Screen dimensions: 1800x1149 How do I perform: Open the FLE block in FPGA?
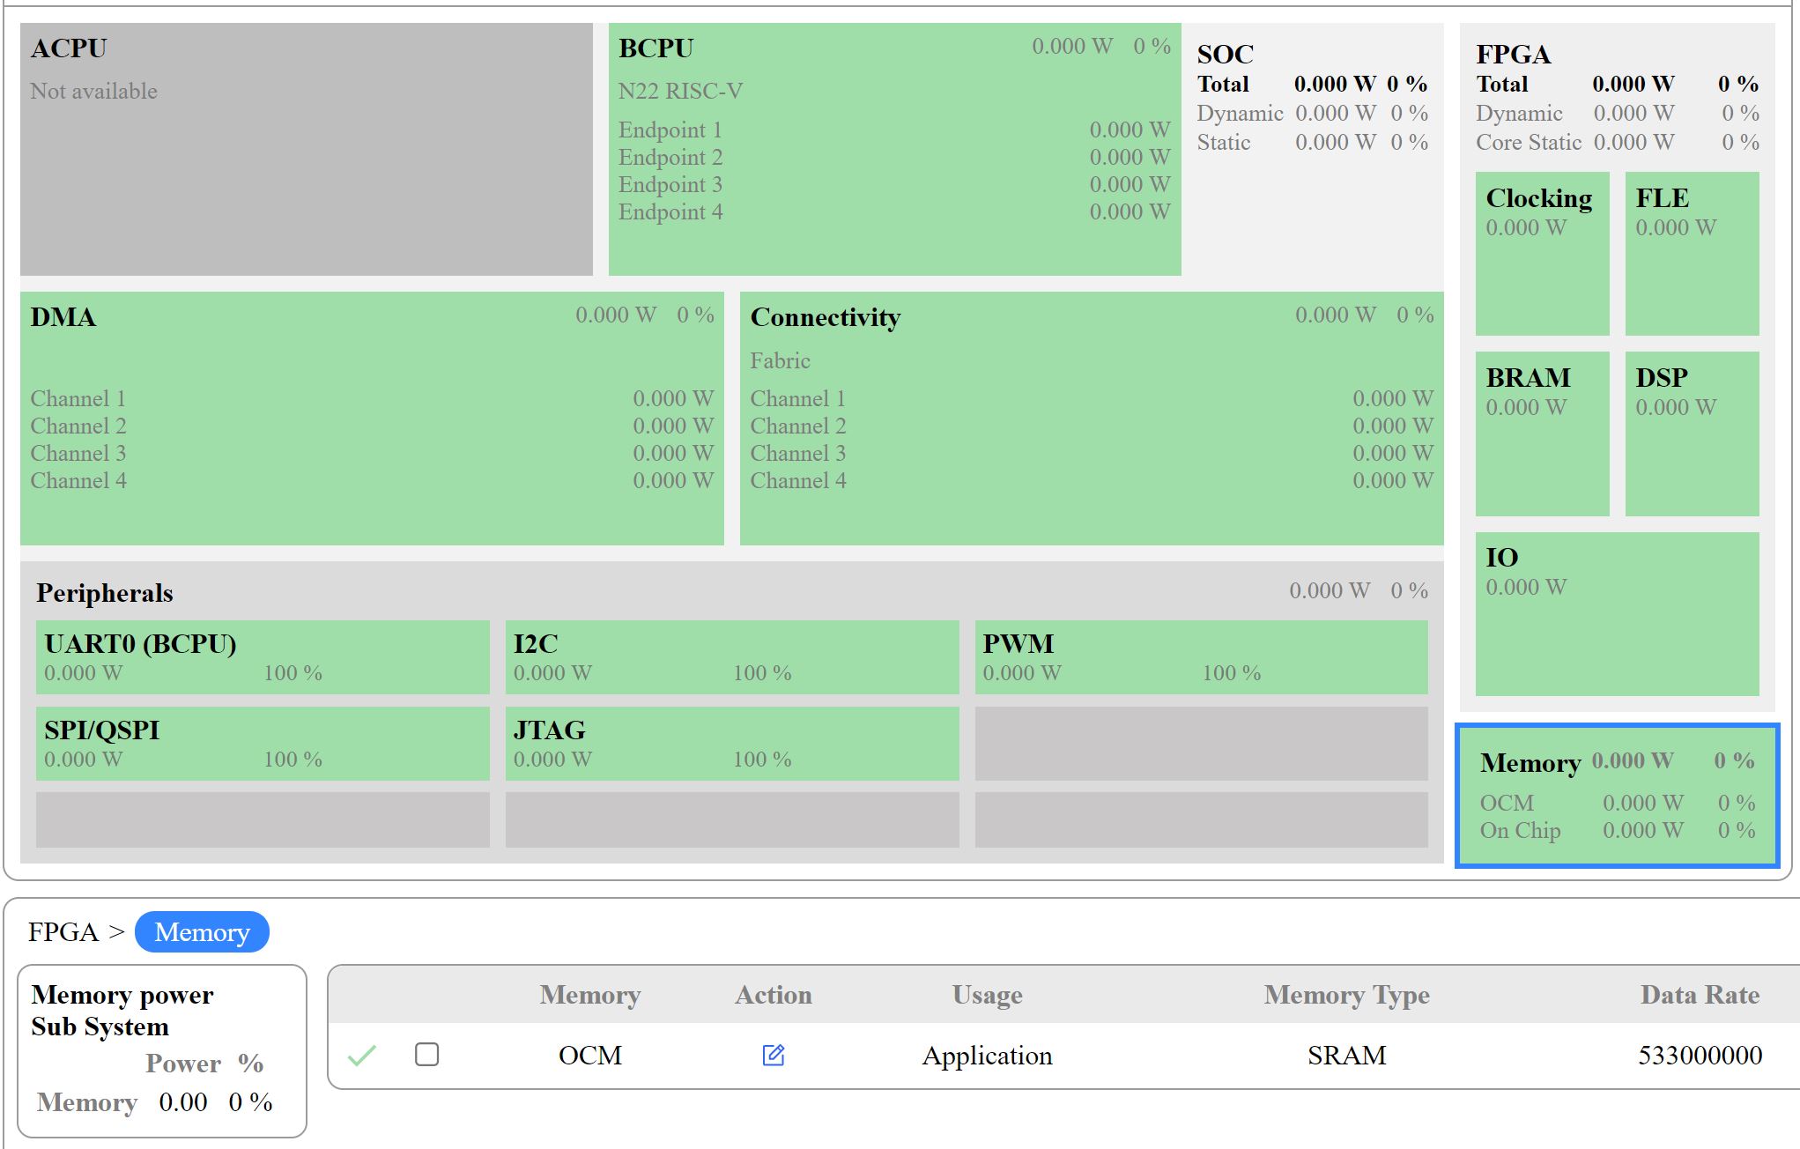1692,254
